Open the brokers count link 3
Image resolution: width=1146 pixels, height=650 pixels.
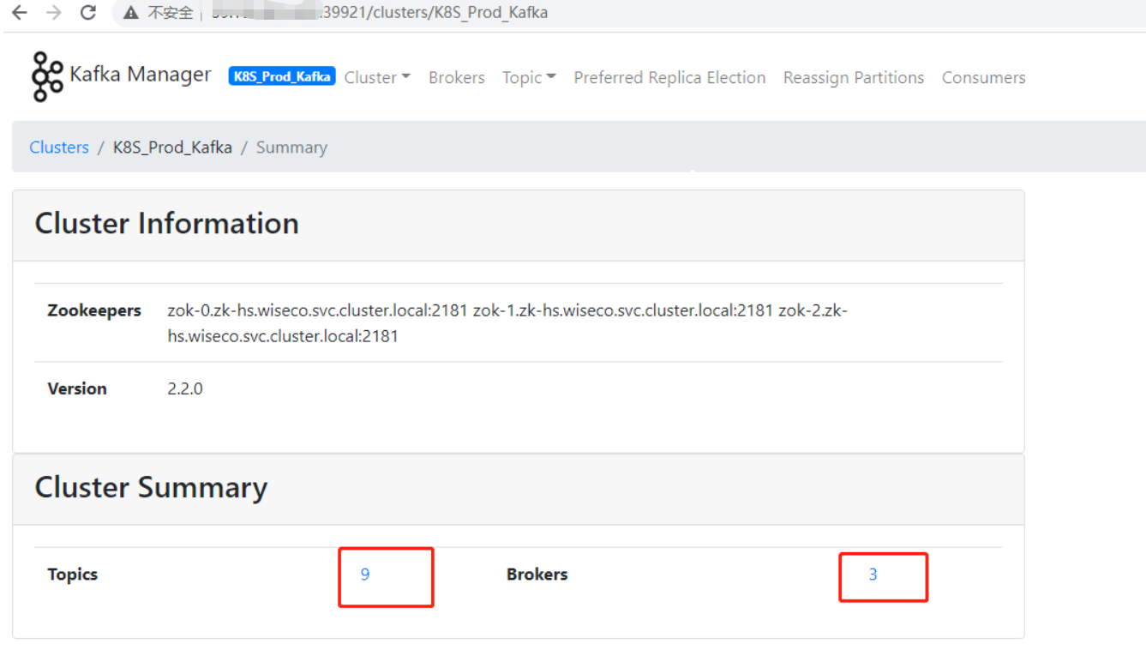click(x=873, y=575)
